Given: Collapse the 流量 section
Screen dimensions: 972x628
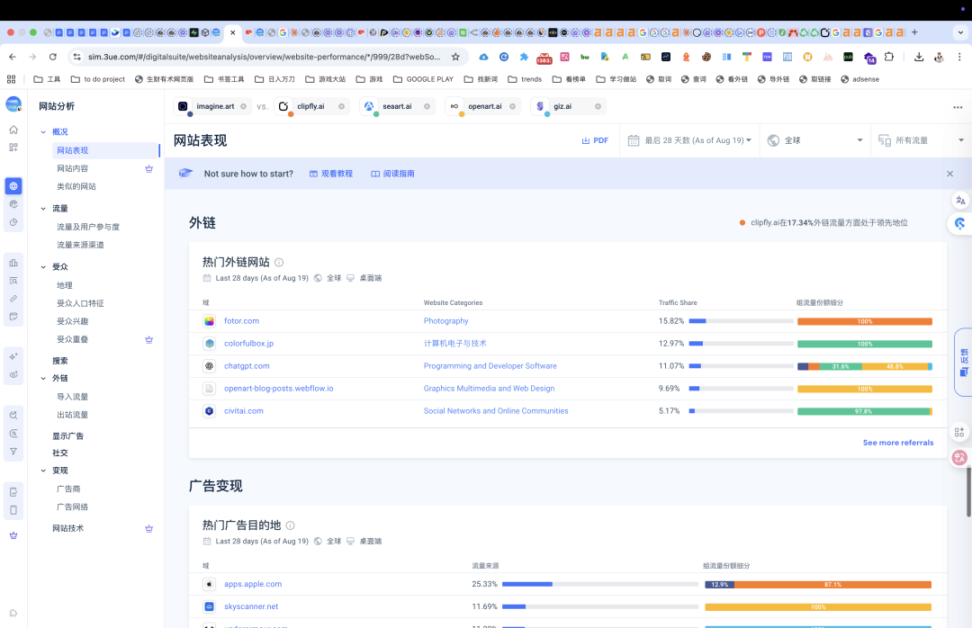Looking at the screenshot, I should pyautogui.click(x=43, y=209).
